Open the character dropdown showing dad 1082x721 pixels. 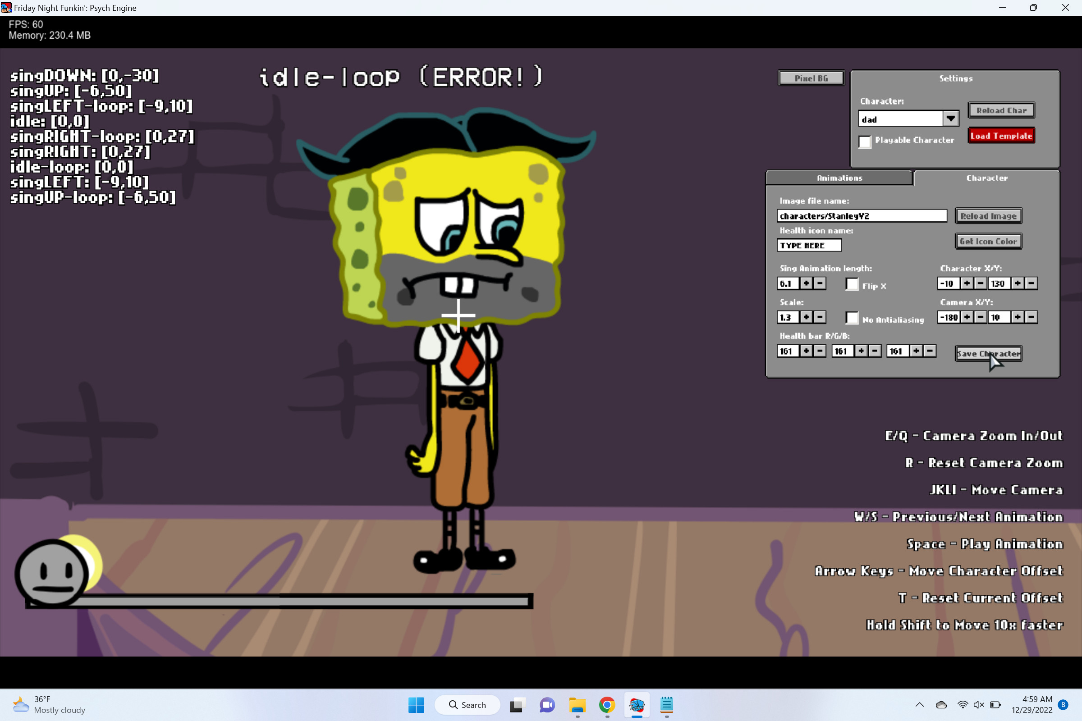click(x=951, y=119)
